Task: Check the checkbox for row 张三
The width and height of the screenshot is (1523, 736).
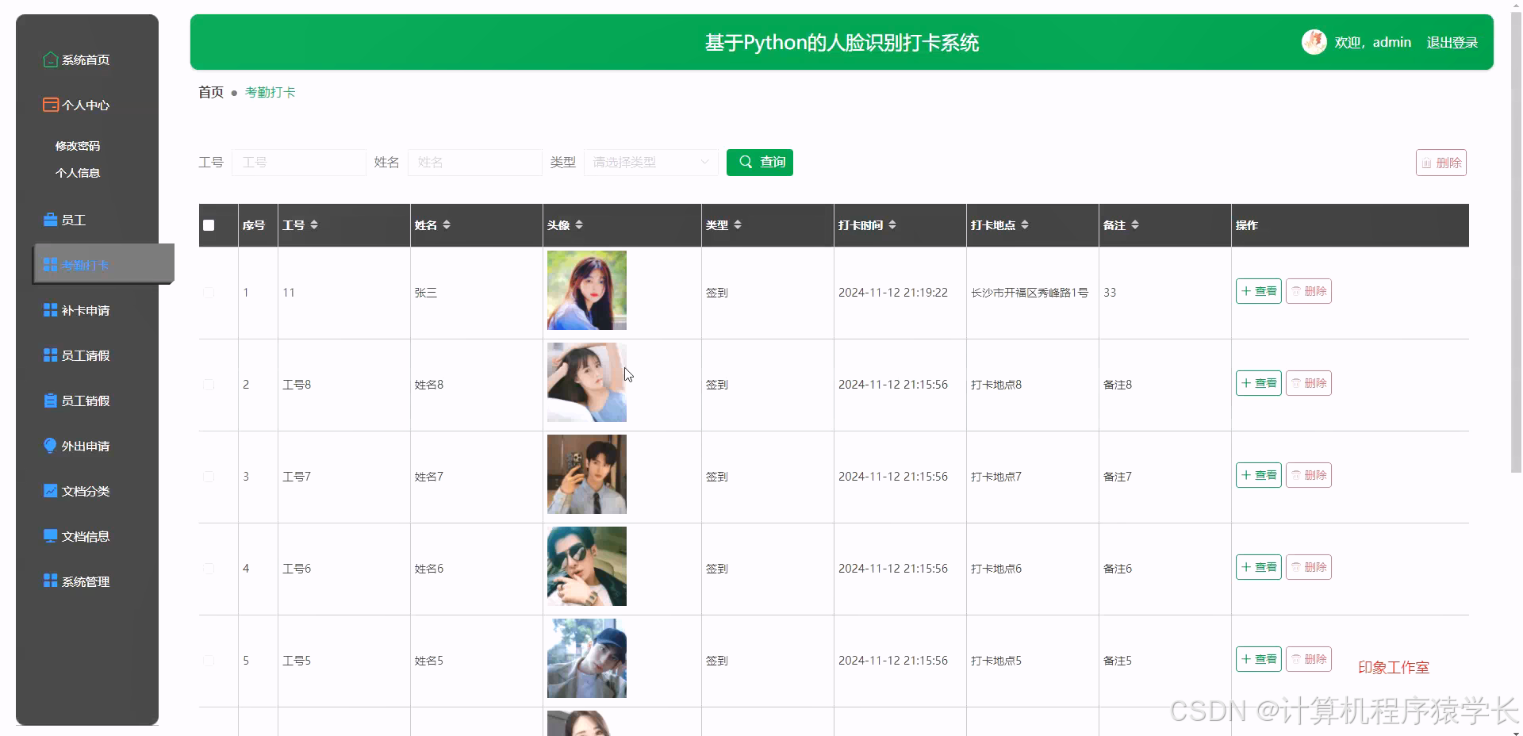Action: point(209,293)
